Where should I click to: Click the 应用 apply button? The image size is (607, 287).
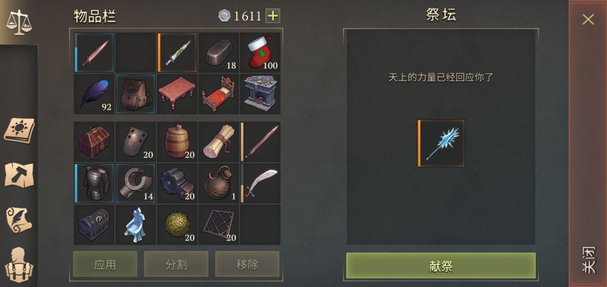(105, 264)
